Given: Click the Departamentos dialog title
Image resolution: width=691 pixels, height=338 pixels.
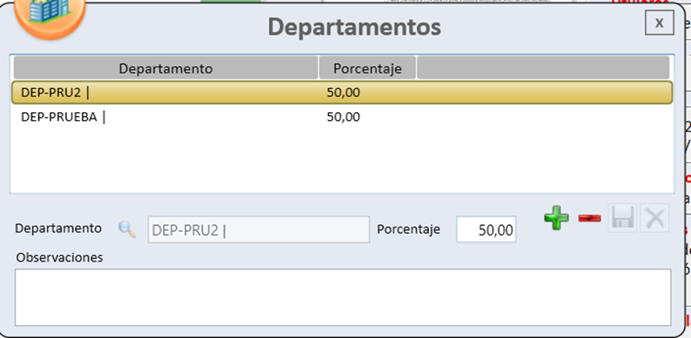Looking at the screenshot, I should tap(354, 27).
